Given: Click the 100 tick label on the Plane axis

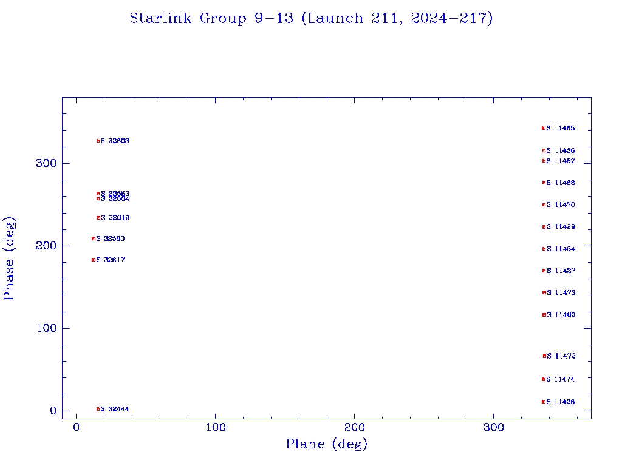Looking at the screenshot, I should (x=216, y=428).
